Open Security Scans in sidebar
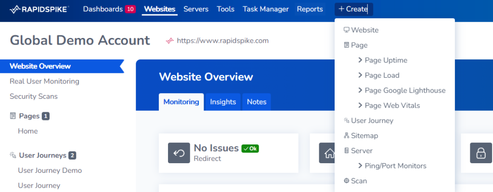The image size is (493, 192). [x=34, y=96]
